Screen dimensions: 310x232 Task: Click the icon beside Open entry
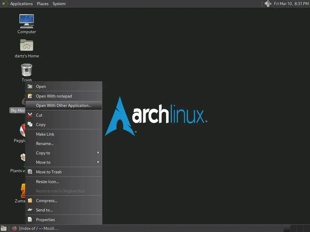pos(30,86)
